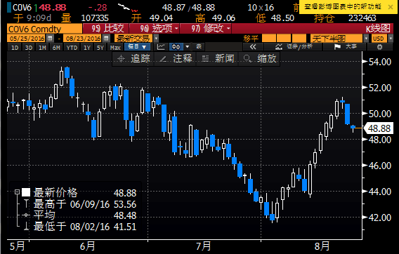Image resolution: width=399 pixels, height=254 pixels.
Task: Click the 48.88 last price axis marker
Action: (379, 128)
